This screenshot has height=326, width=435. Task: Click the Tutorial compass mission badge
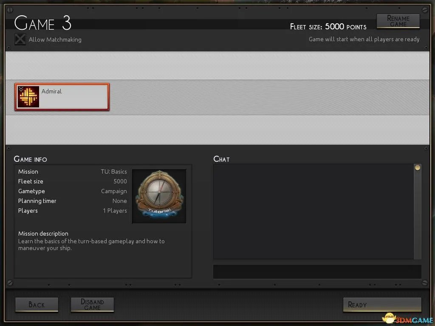click(x=159, y=196)
